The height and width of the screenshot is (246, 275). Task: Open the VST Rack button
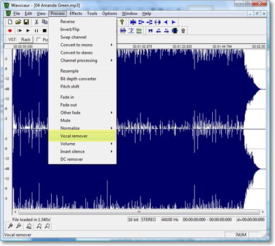tap(26, 39)
